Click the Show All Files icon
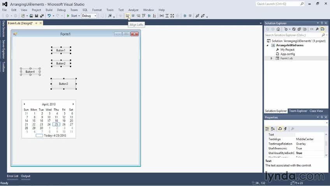This screenshot has height=186, width=330. [x=305, y=29]
